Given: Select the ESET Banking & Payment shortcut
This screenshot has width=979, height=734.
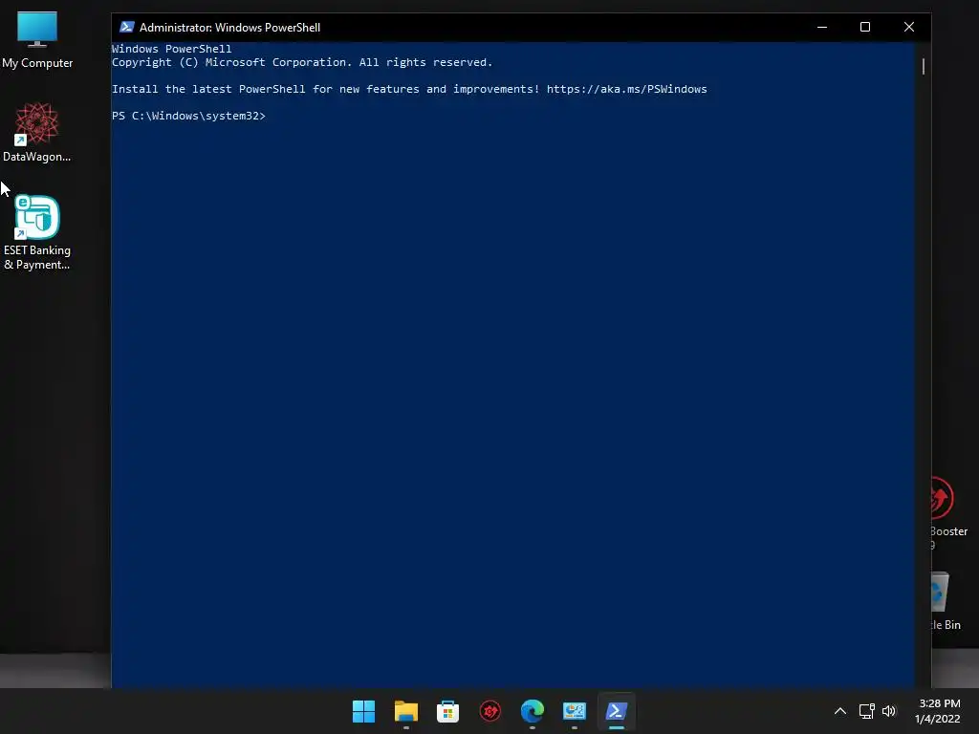Looking at the screenshot, I should 37,232.
